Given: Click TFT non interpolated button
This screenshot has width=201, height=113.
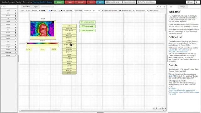Looking at the screenshot, I should [87, 22].
